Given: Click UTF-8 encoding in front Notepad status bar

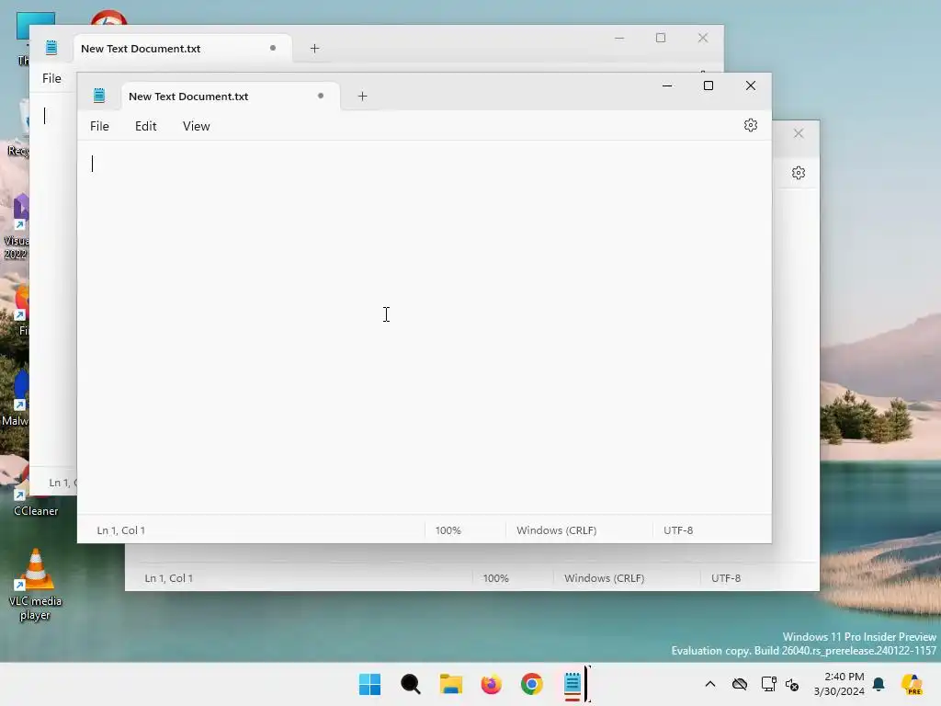Looking at the screenshot, I should (x=678, y=530).
